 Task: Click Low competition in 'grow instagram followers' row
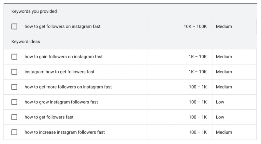pyautogui.click(x=220, y=102)
